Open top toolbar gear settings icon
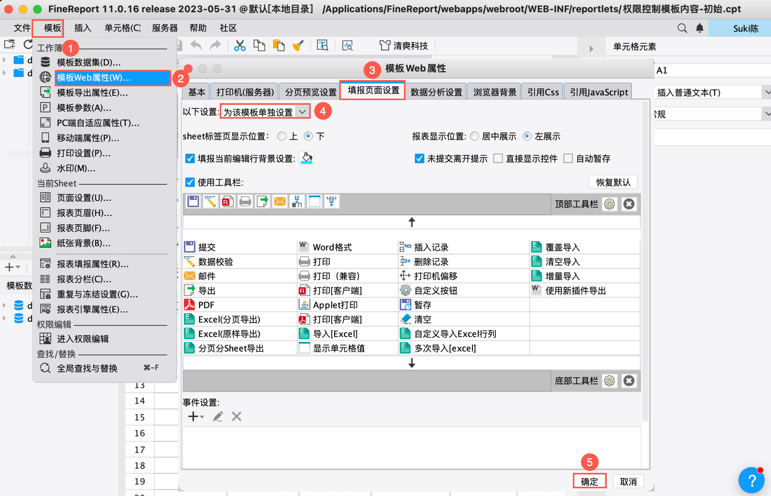771x496 pixels. (x=609, y=204)
